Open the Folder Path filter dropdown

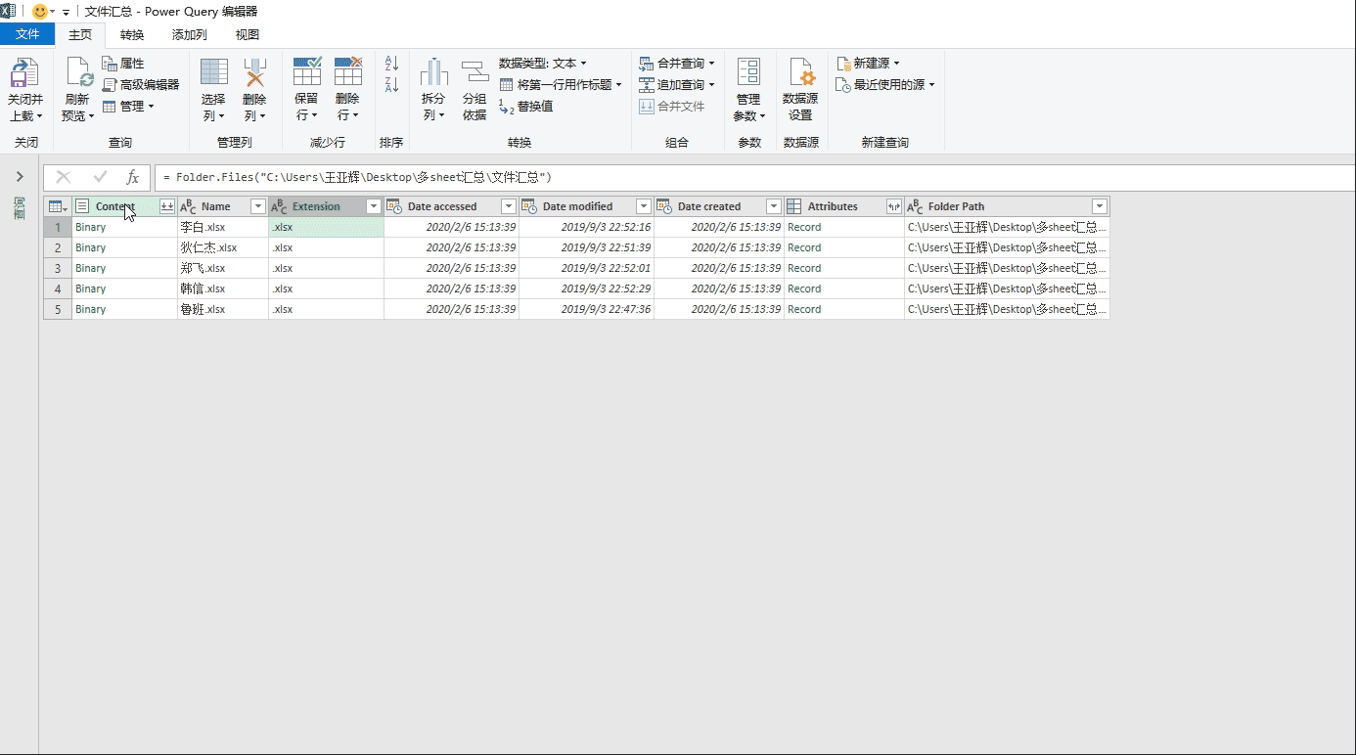[1099, 206]
